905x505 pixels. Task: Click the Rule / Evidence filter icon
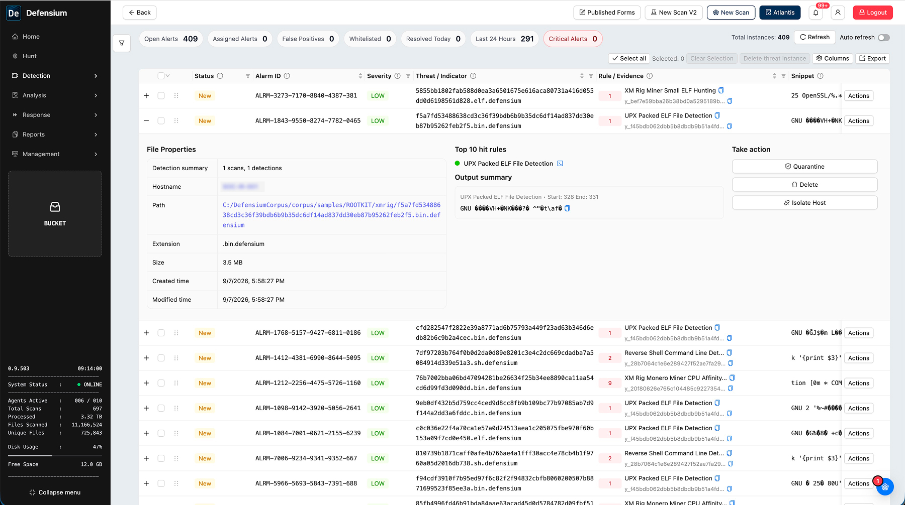click(x=783, y=76)
